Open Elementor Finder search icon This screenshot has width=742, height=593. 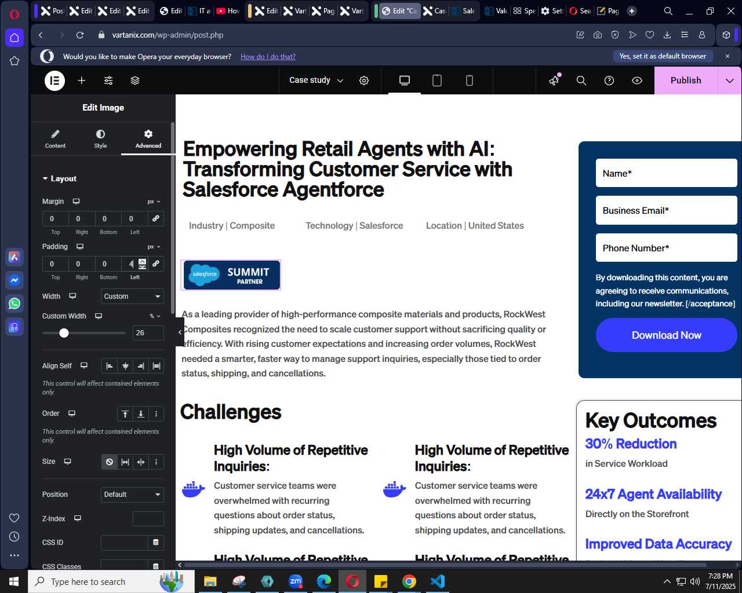tap(581, 80)
